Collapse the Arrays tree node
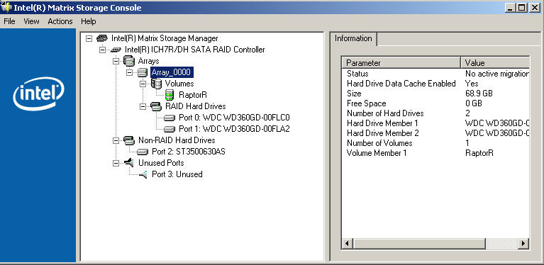This screenshot has width=544, height=265. (x=116, y=62)
